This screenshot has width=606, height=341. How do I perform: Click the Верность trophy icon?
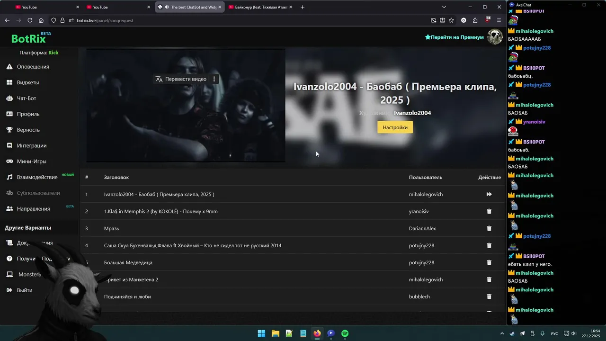[9, 130]
